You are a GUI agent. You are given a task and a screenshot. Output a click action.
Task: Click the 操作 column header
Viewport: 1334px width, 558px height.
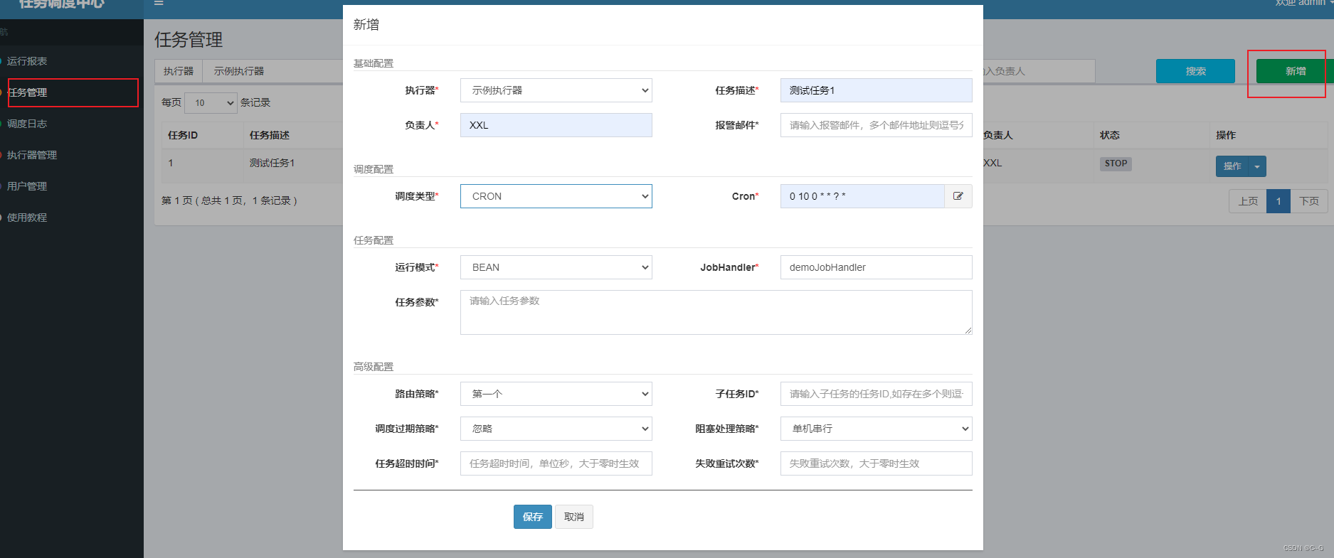pyautogui.click(x=1226, y=135)
